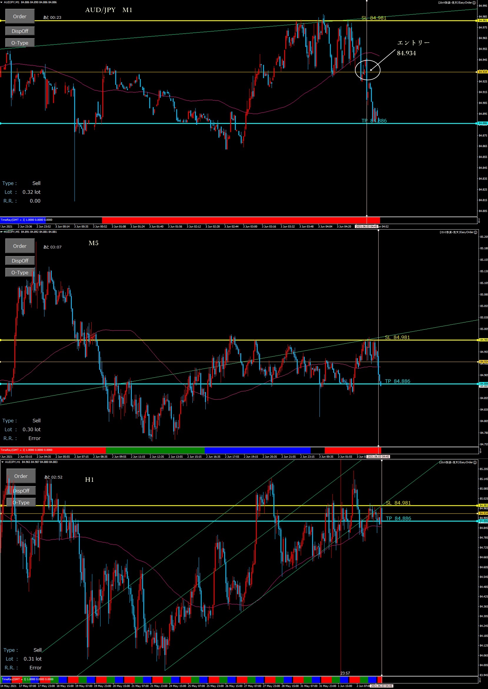The height and width of the screenshot is (689, 488).
Task: Toggle DispOff on the H1 chart
Action: tap(21, 491)
